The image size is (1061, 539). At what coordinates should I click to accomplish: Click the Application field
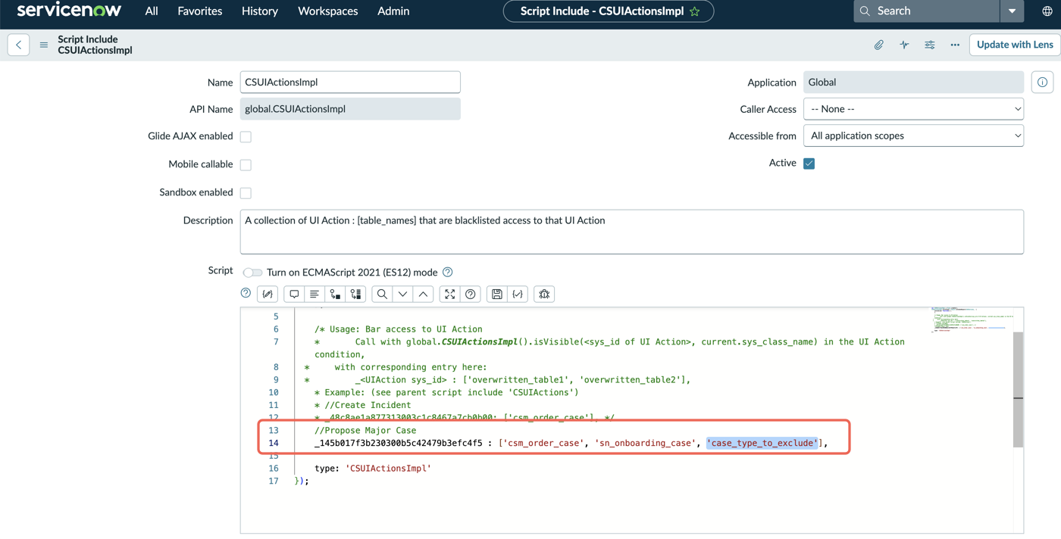coord(913,82)
